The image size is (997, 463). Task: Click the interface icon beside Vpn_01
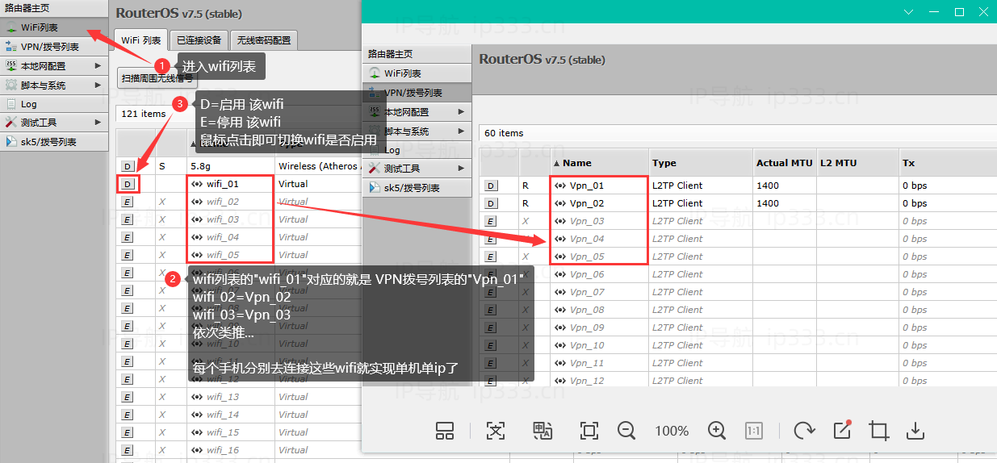click(x=560, y=186)
